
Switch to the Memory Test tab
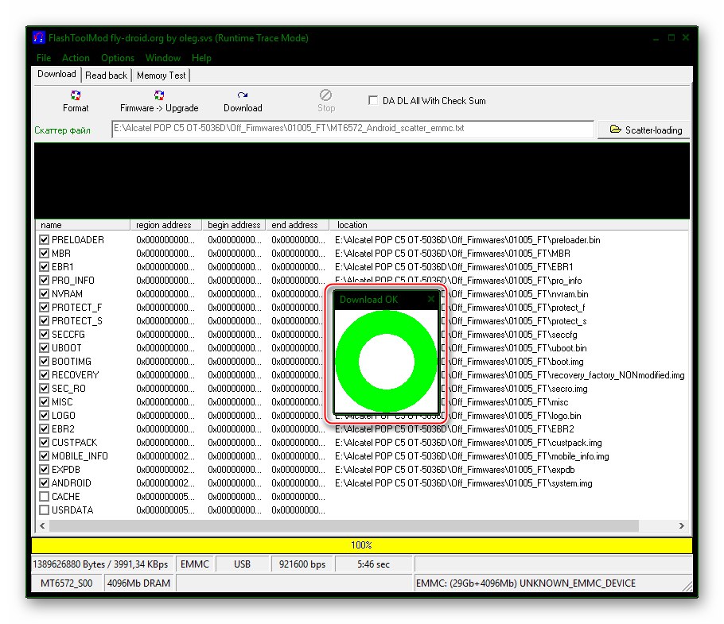[162, 76]
